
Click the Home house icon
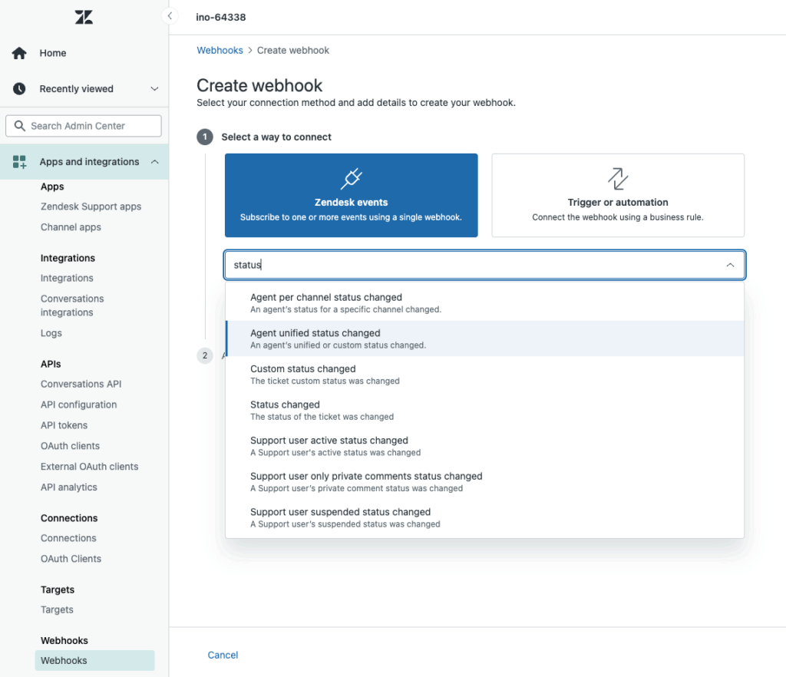pyautogui.click(x=19, y=53)
